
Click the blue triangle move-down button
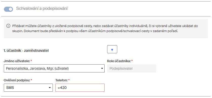pyautogui.click(x=112, y=49)
